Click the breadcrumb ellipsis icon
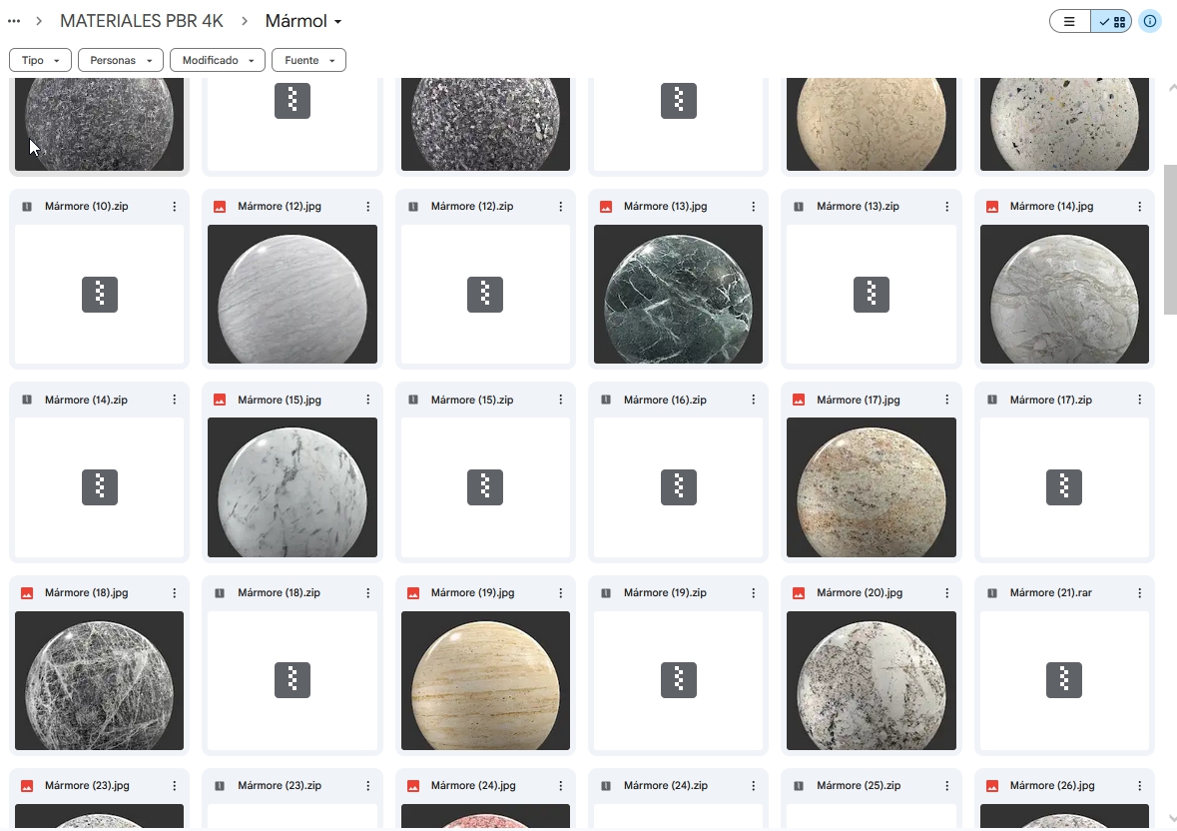 pos(14,19)
